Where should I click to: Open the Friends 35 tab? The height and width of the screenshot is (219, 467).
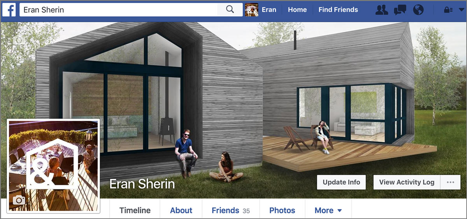(x=230, y=210)
